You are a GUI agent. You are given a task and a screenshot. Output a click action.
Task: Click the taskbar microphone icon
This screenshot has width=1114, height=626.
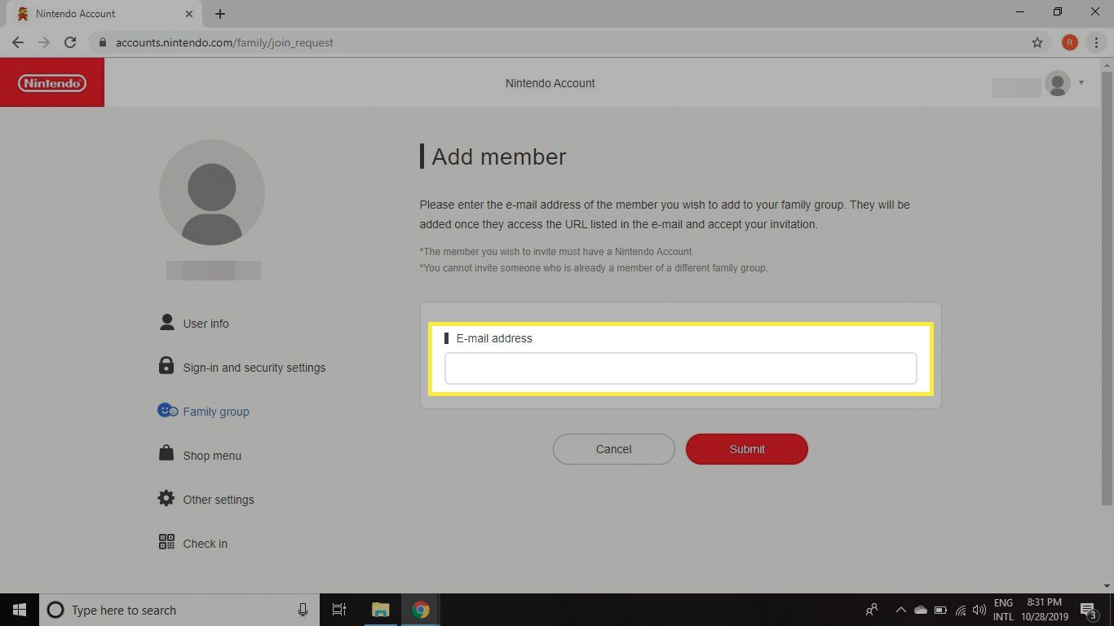(303, 610)
